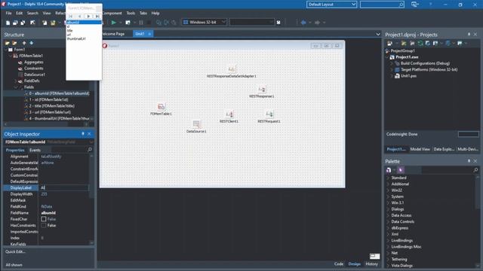Click the Quick Edit... link

pyautogui.click(x=15, y=251)
